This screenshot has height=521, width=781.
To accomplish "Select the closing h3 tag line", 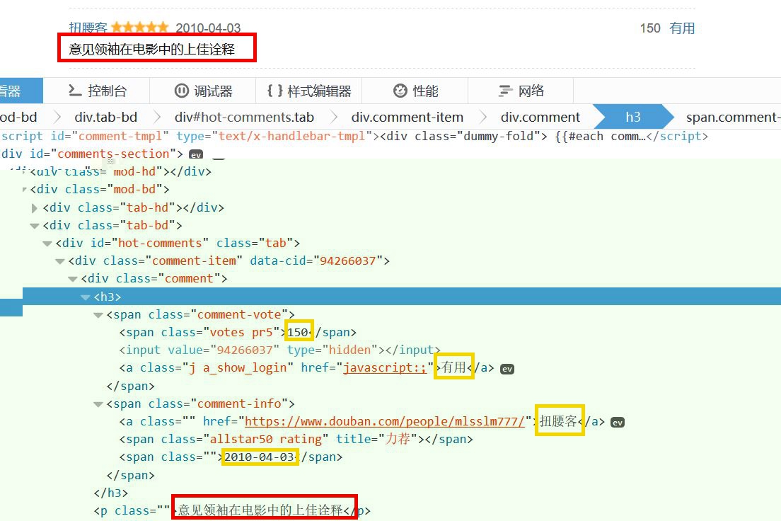I will [x=110, y=493].
